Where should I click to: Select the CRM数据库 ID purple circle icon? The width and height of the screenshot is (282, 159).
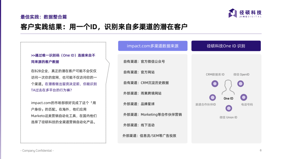pos(215,84)
